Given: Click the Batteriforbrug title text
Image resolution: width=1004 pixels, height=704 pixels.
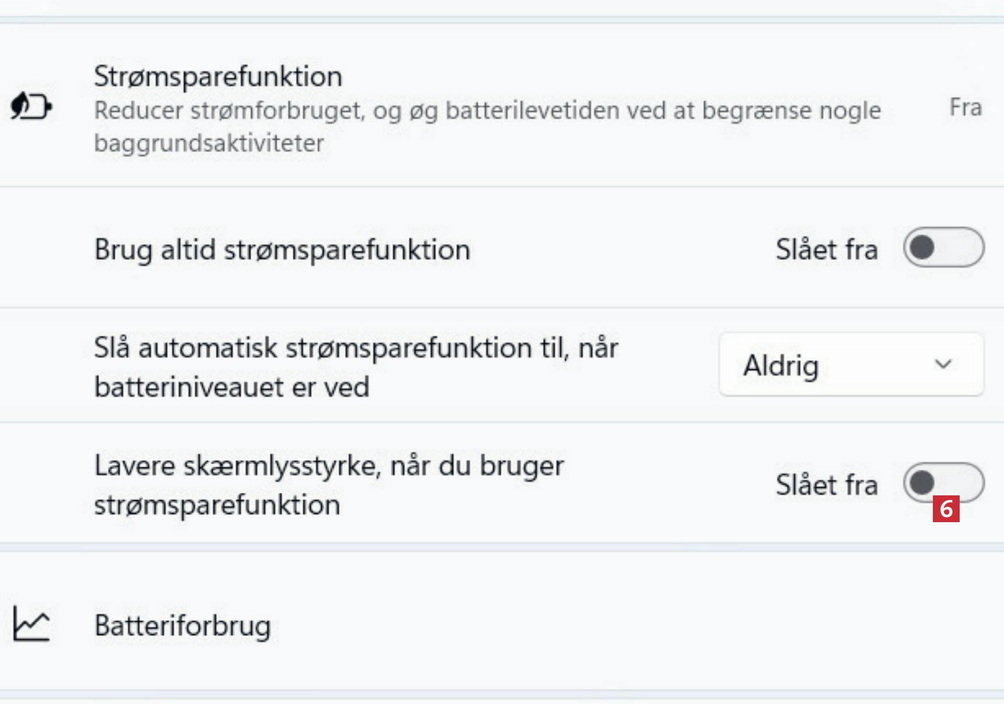Looking at the screenshot, I should pos(182,625).
